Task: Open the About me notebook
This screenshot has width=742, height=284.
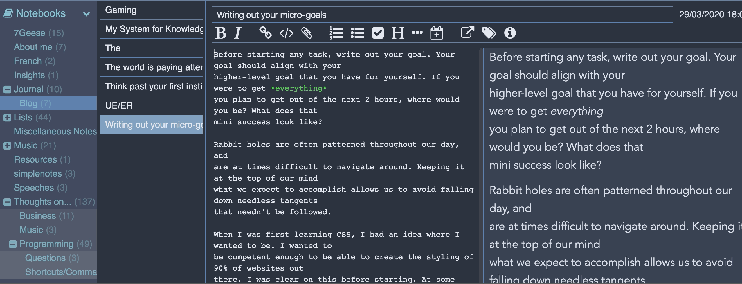Action: 40,47
